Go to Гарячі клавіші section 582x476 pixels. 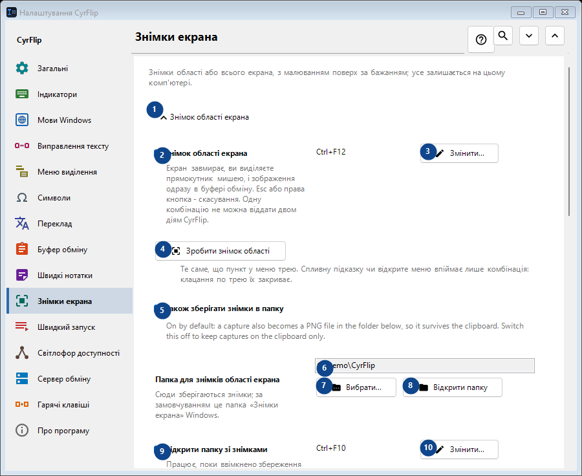(x=70, y=404)
